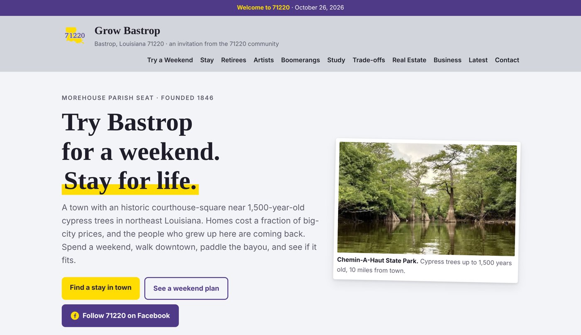Click the Try Bastrop heading line
581x335 pixels.
127,122
